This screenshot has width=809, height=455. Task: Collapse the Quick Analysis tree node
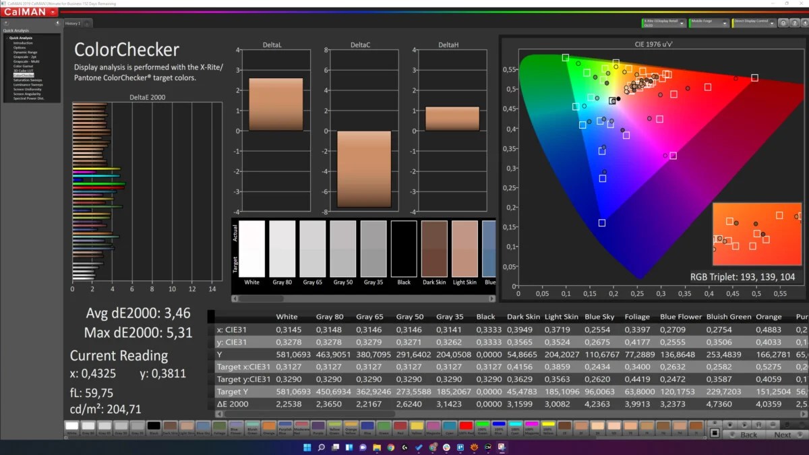pyautogui.click(x=7, y=38)
